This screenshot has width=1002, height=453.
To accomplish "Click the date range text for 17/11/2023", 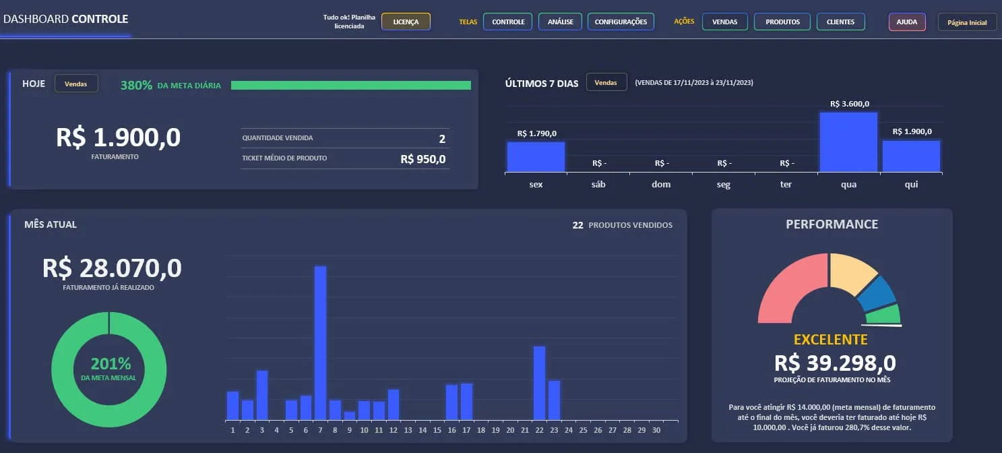I will [x=694, y=82].
